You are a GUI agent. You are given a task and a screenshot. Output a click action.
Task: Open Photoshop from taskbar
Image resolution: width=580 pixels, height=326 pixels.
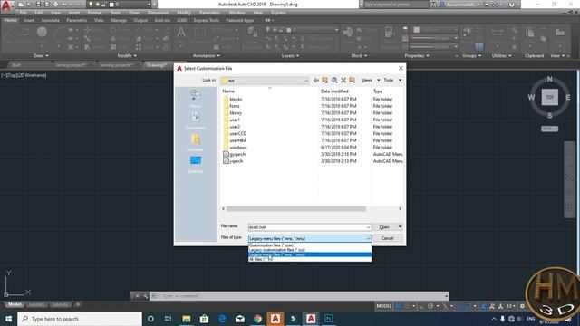pyautogui.click(x=328, y=319)
